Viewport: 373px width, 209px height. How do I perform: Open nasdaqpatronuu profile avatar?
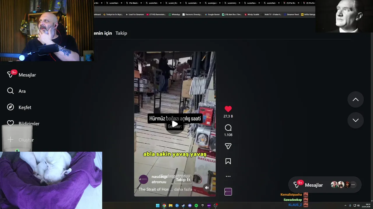(143, 179)
